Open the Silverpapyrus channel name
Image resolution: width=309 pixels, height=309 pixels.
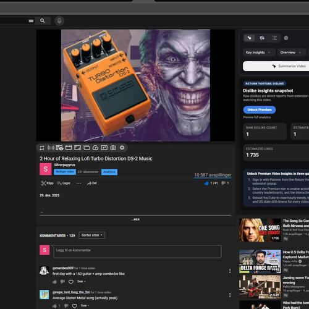(x=65, y=165)
